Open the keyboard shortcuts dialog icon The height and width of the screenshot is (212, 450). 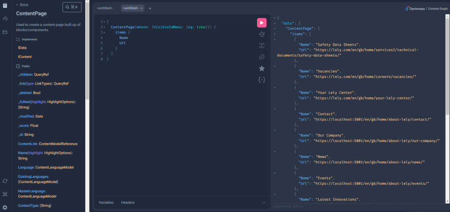pyautogui.click(x=5, y=194)
